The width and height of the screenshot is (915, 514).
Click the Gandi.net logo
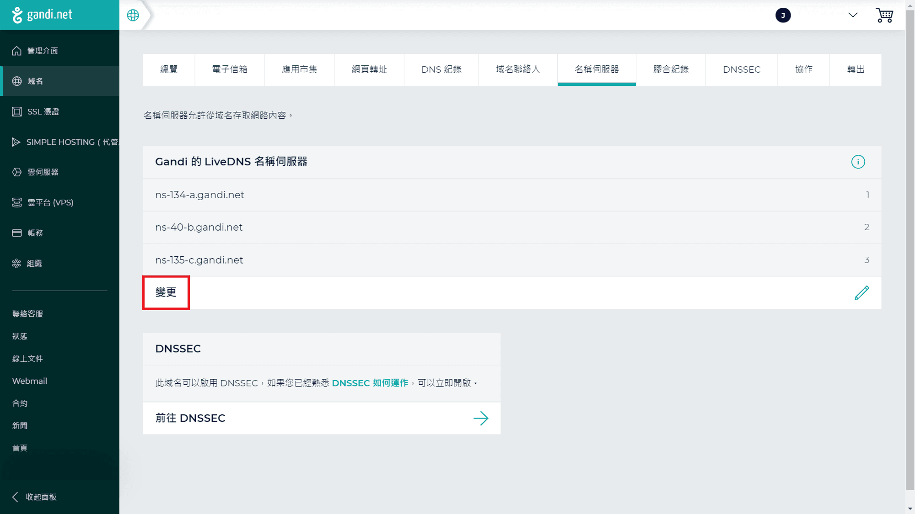click(42, 15)
